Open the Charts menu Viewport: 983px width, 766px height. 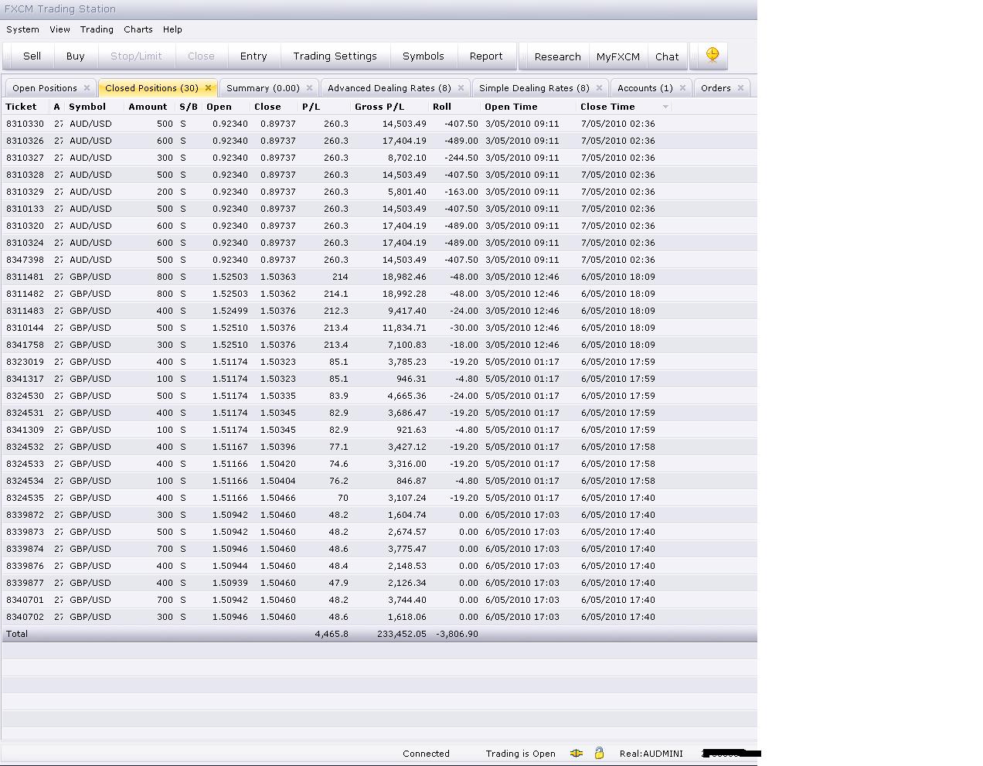[138, 29]
